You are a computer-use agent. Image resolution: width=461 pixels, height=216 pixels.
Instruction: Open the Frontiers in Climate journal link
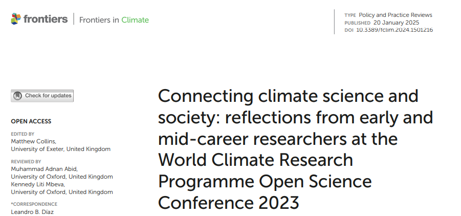114,20
